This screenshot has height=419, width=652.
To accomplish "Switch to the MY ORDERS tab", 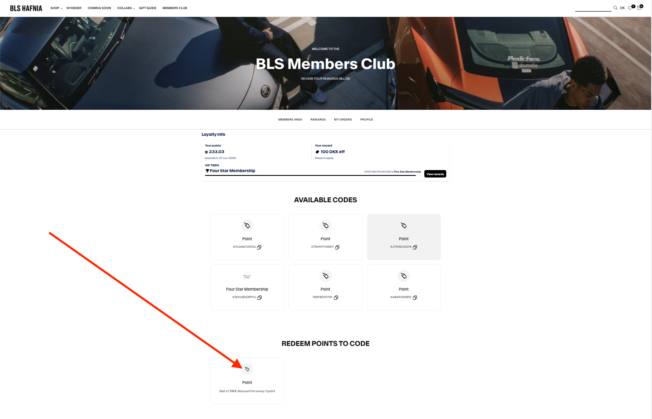I will pyautogui.click(x=343, y=120).
